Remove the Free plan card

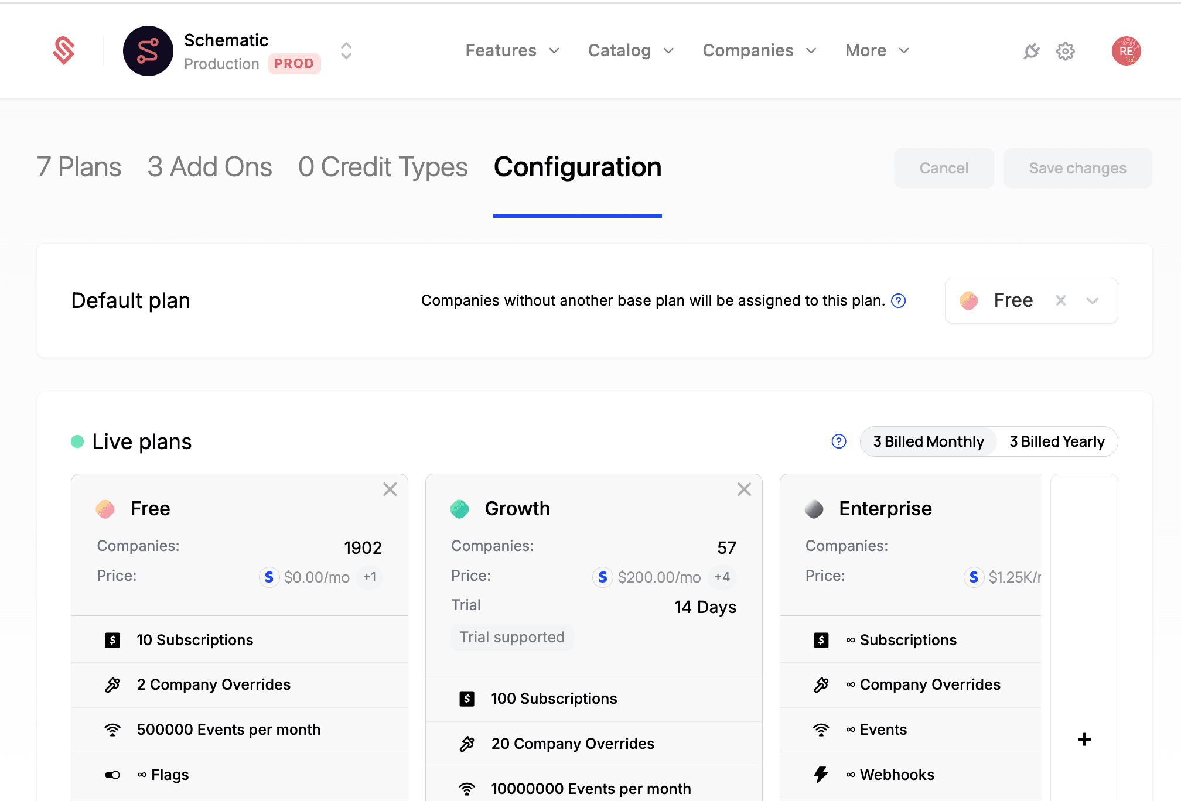pos(390,489)
